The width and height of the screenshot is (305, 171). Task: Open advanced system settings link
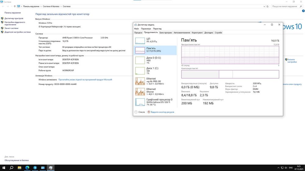17,32
